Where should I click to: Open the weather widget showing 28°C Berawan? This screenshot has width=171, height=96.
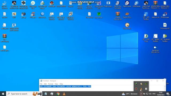(130, 94)
